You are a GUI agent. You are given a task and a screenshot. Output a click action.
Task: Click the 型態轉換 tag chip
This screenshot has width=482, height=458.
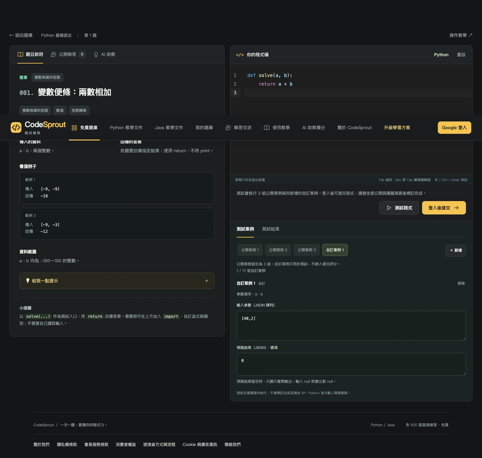[x=79, y=110]
